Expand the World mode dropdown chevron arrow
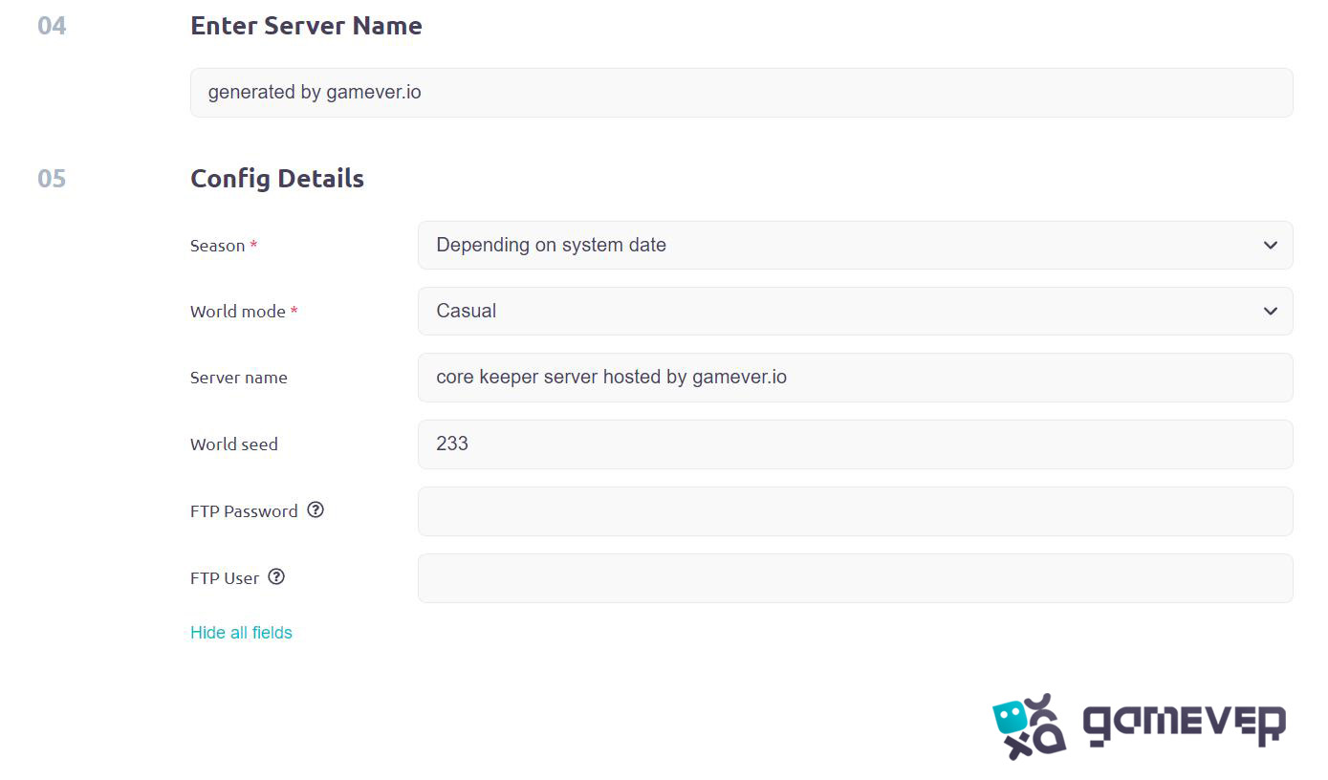This screenshot has width=1328, height=780. [x=1270, y=312]
